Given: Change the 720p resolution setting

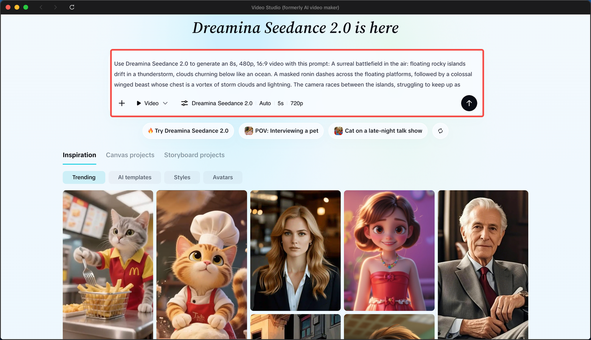Looking at the screenshot, I should click(297, 103).
